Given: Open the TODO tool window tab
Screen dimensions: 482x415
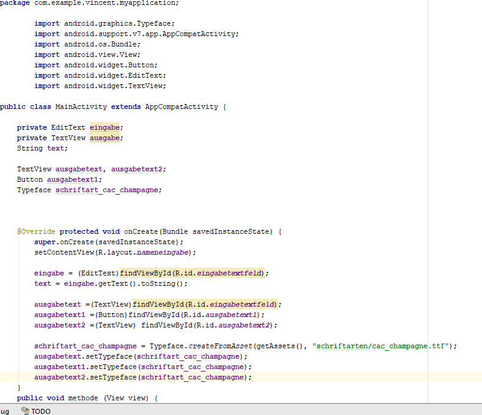Looking at the screenshot, I should [x=40, y=411].
